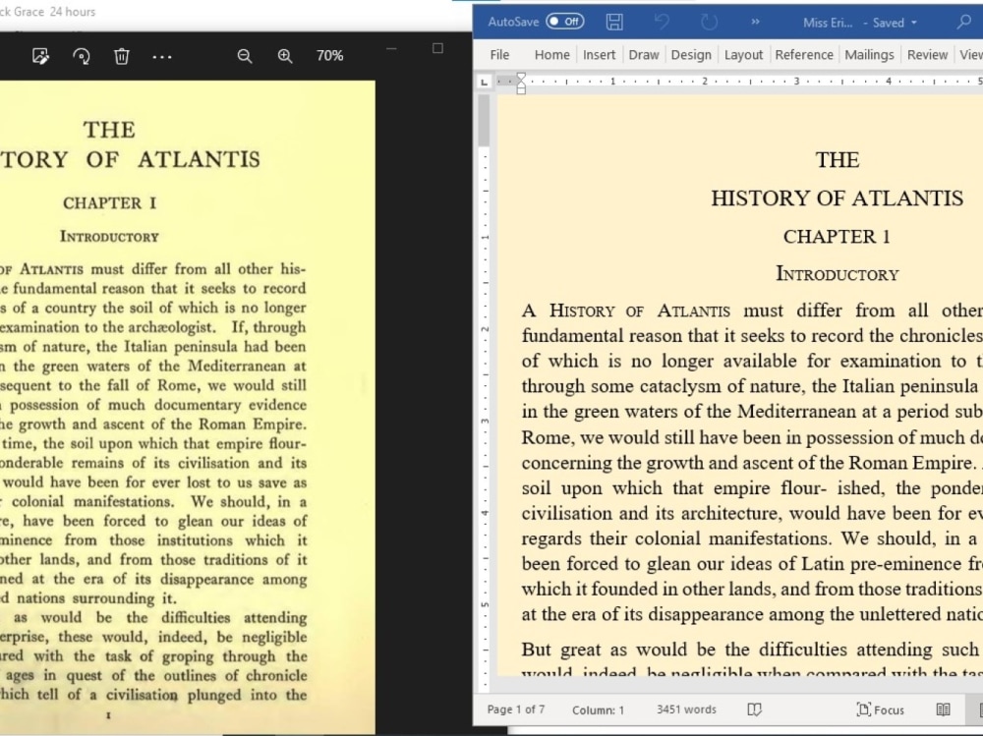Click 'HISTORY OF ATLANTIS' title in Word document

pos(837,198)
